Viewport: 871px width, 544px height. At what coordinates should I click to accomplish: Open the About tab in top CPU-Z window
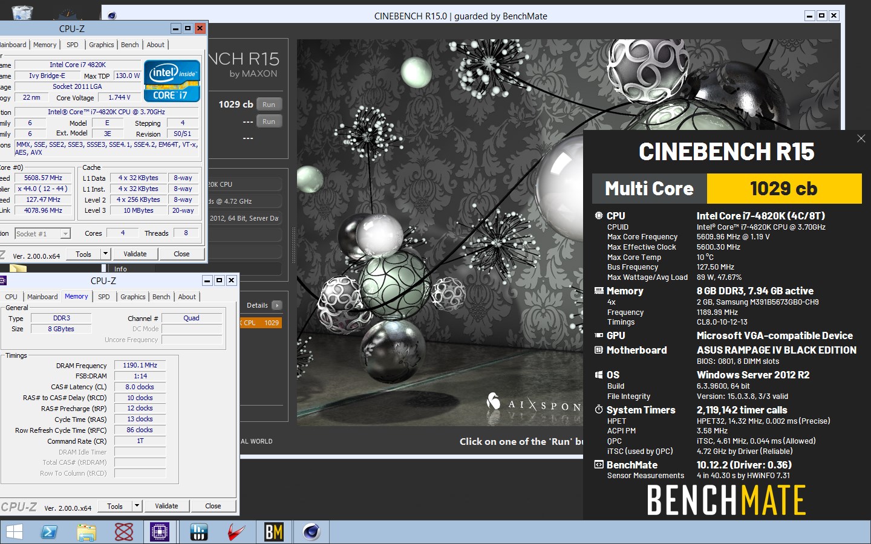(155, 45)
